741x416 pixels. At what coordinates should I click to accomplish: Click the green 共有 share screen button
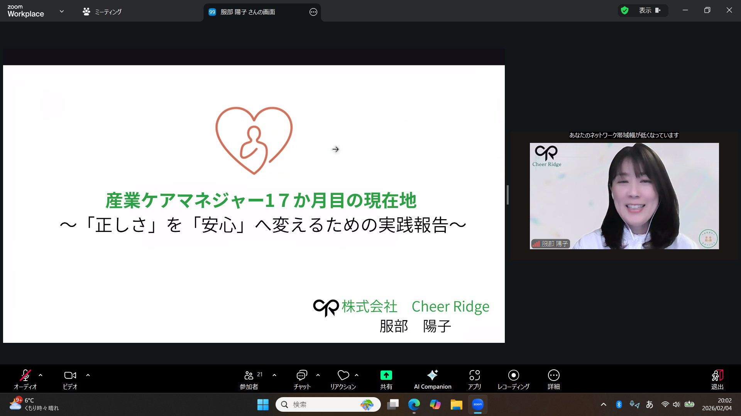point(386,376)
